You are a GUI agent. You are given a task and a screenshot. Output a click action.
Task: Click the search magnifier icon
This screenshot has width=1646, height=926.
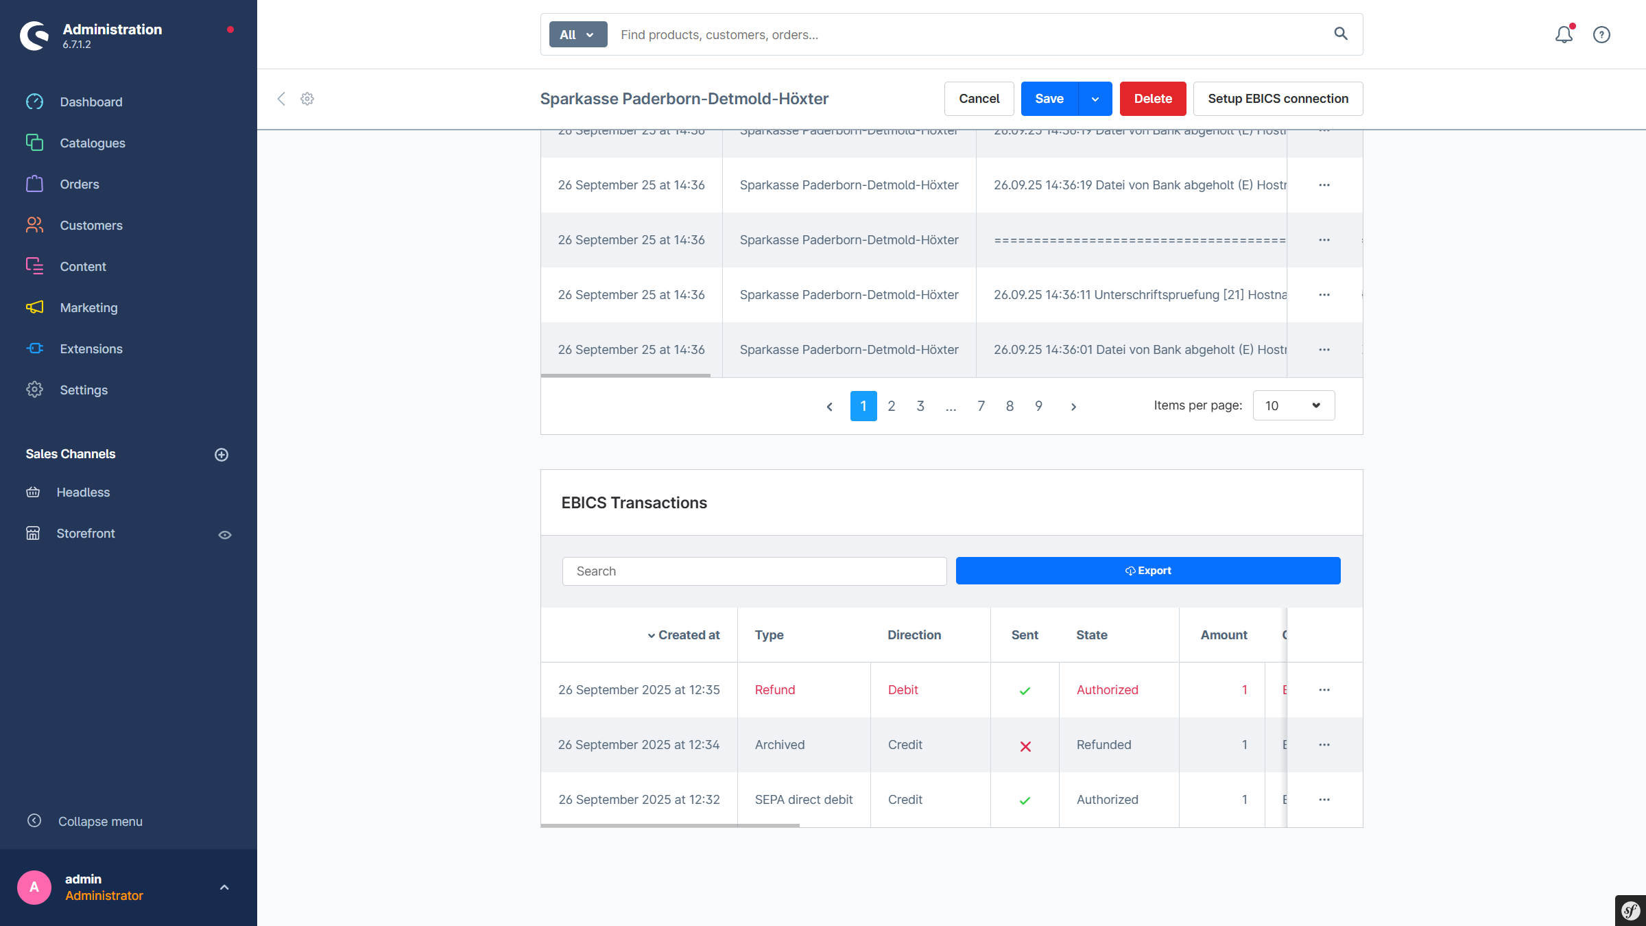click(x=1341, y=34)
